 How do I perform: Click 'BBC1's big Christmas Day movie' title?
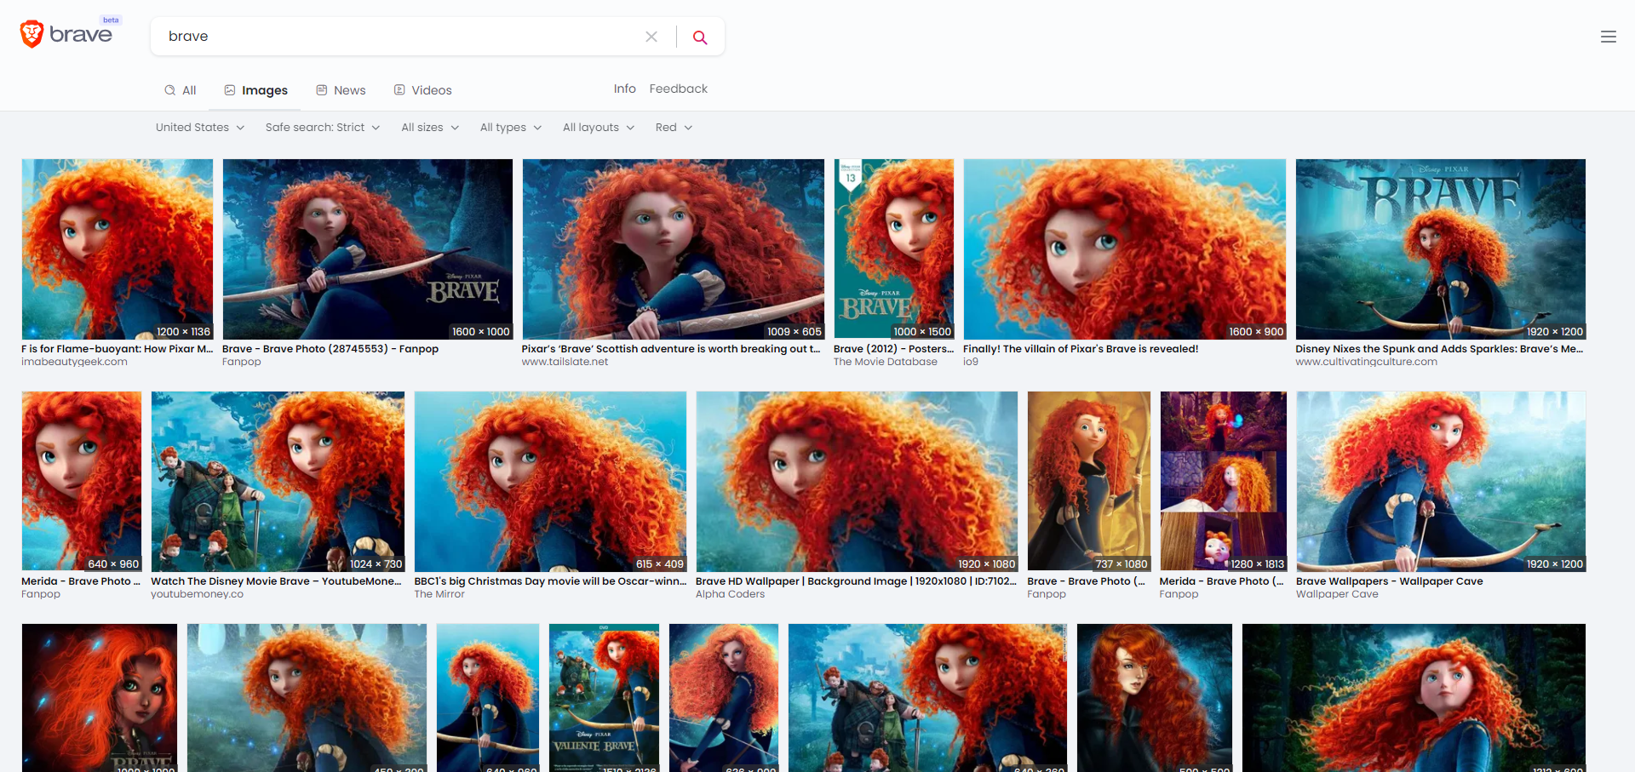[x=550, y=581]
